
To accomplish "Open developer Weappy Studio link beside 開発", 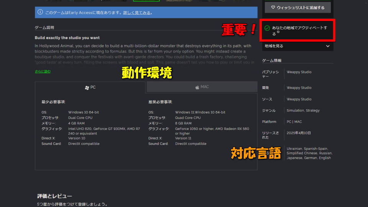I will (x=299, y=87).
